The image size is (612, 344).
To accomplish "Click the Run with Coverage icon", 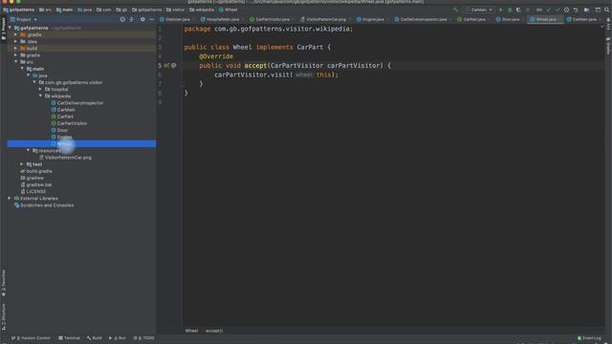I will (518, 10).
